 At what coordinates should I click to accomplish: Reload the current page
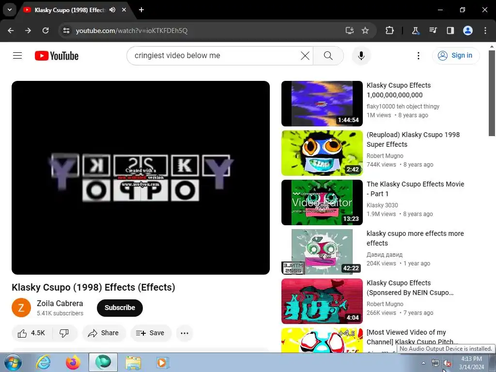coord(46,31)
